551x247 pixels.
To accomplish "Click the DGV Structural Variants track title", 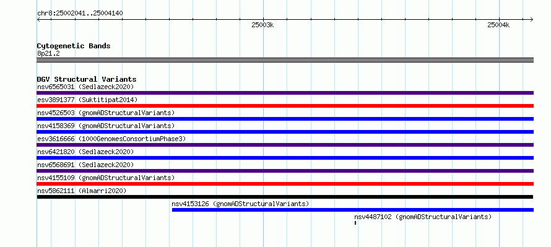I will (87, 79).
